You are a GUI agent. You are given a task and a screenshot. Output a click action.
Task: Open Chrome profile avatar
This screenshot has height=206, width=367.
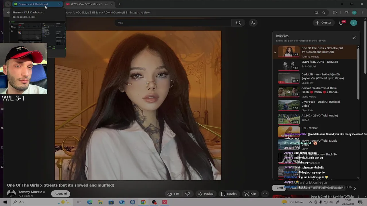(x=354, y=13)
